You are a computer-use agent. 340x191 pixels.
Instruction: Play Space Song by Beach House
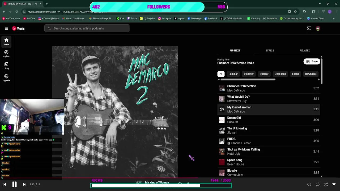(269, 162)
